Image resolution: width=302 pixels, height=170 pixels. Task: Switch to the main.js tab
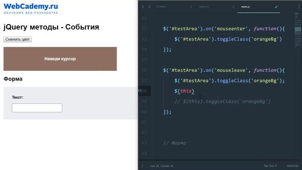(x=245, y=7)
